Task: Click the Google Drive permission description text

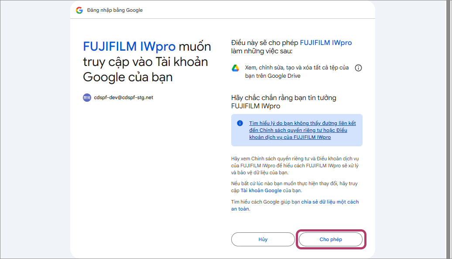Action: coord(297,72)
